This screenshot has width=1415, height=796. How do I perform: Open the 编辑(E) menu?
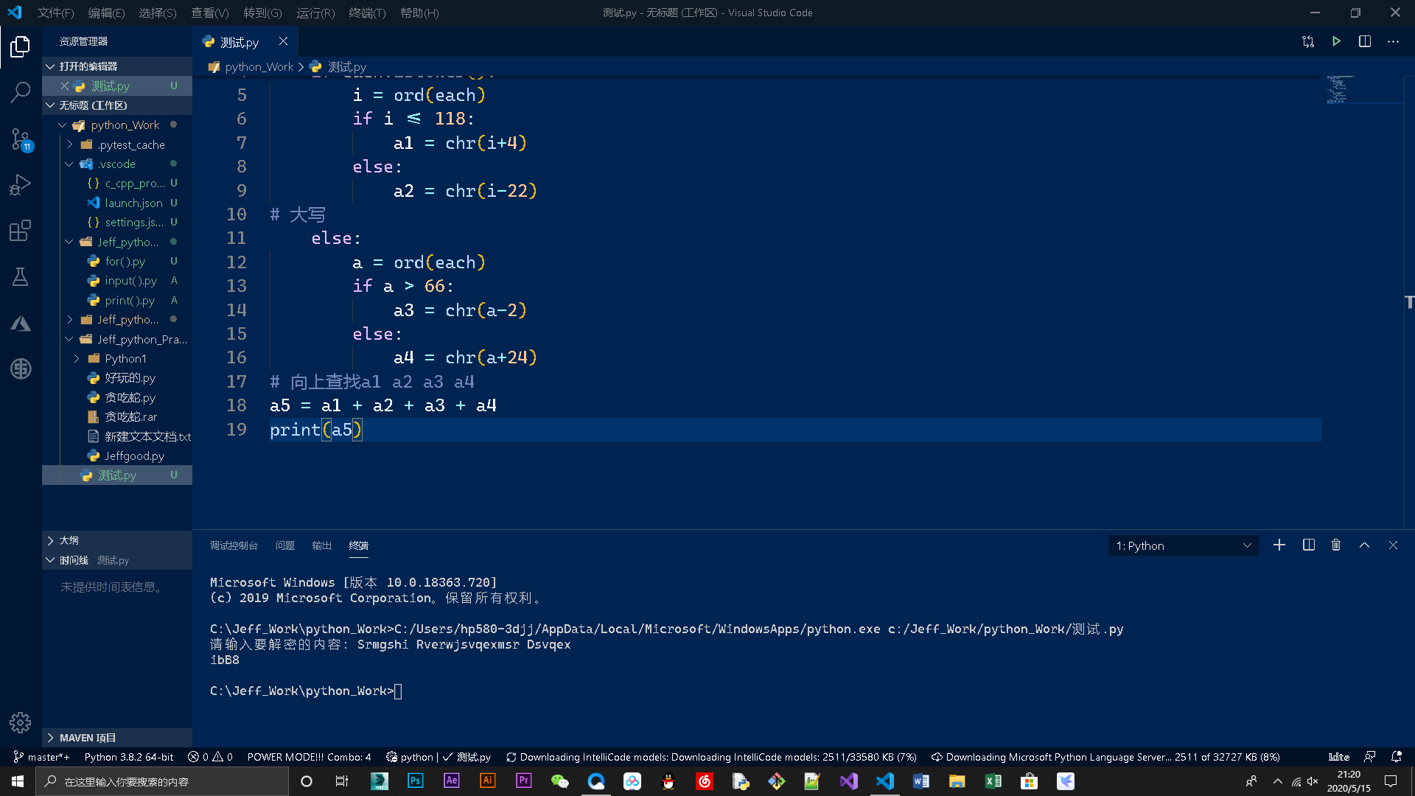(106, 13)
